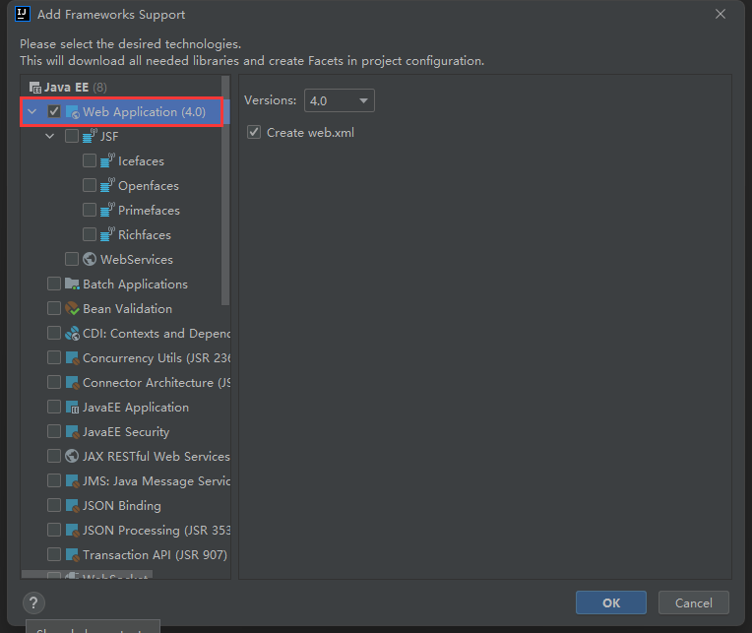Select the Bean Validation label

[x=128, y=309]
